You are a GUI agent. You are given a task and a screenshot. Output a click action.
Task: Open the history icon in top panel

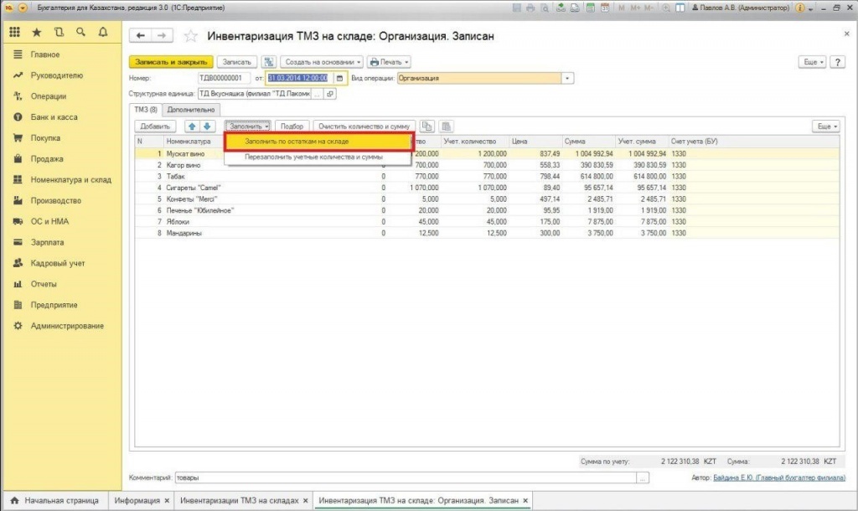[59, 33]
